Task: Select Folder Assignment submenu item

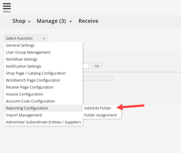Action: pyautogui.click(x=102, y=115)
